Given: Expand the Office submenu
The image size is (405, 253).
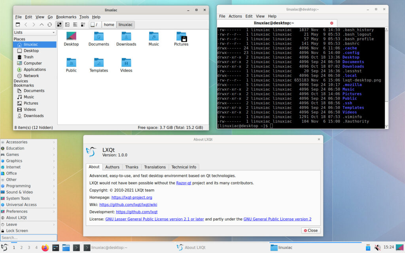Looking at the screenshot, I should click(x=28, y=173).
